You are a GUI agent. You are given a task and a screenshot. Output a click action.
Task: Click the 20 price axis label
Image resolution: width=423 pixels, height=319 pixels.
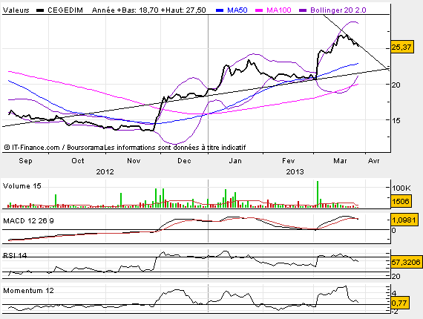click(x=396, y=85)
